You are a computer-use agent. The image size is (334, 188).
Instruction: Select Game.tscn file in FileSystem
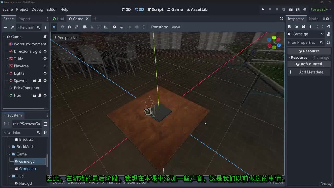pyautogui.click(x=28, y=169)
